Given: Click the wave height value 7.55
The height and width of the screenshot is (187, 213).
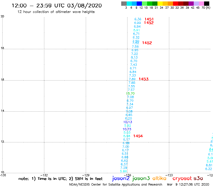Looking at the screenshot, I should click(x=132, y=86).
